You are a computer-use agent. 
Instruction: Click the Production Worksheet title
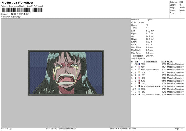click(x=17, y=2)
